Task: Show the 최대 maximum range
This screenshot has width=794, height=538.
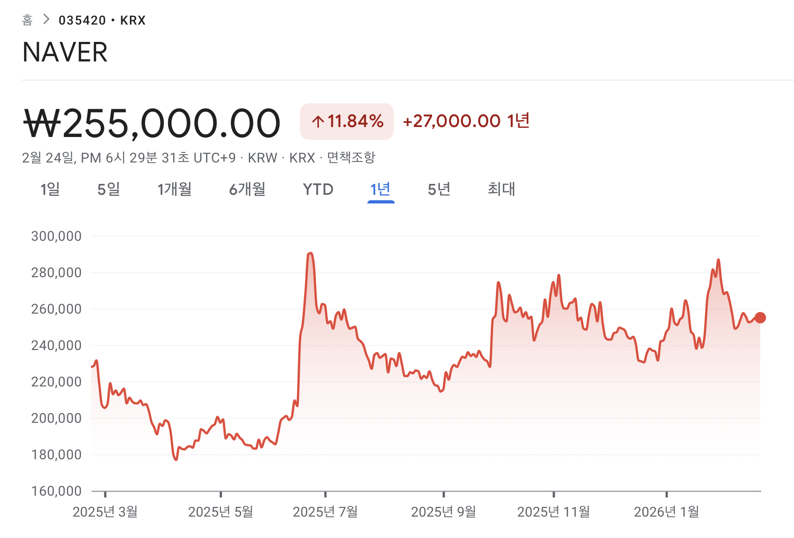Action: tap(501, 189)
